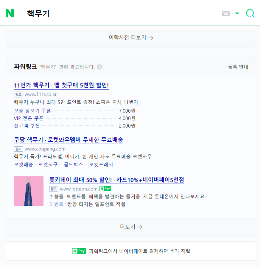
Task: Click the green search magnifier icon
Action: (250, 13)
